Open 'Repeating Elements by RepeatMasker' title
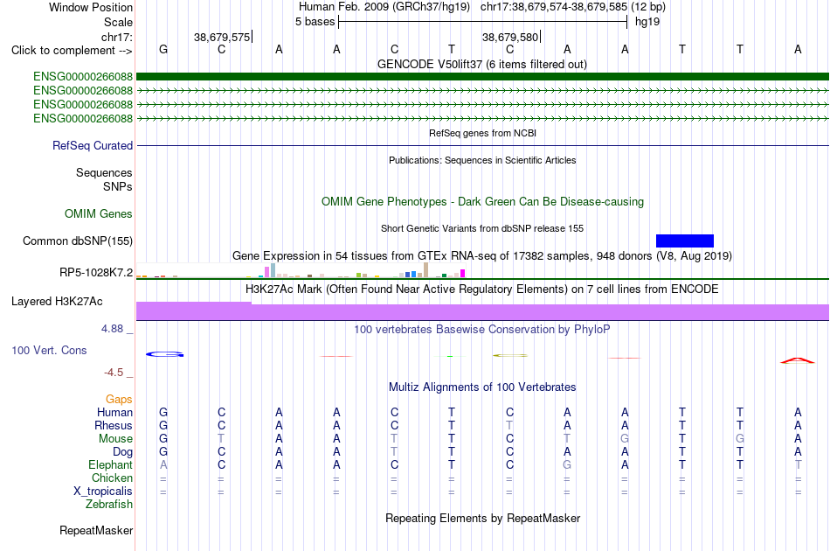830x551 pixels. (482, 518)
